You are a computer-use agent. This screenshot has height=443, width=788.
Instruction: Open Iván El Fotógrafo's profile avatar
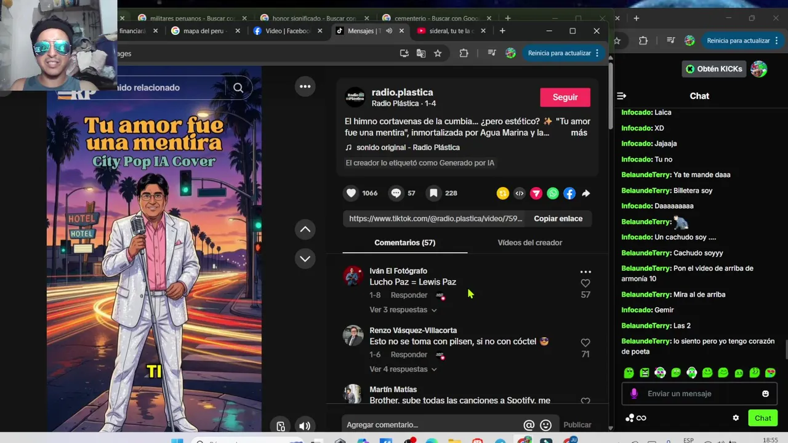(x=353, y=276)
